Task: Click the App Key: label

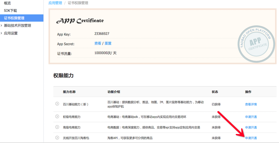Action: 64,34
